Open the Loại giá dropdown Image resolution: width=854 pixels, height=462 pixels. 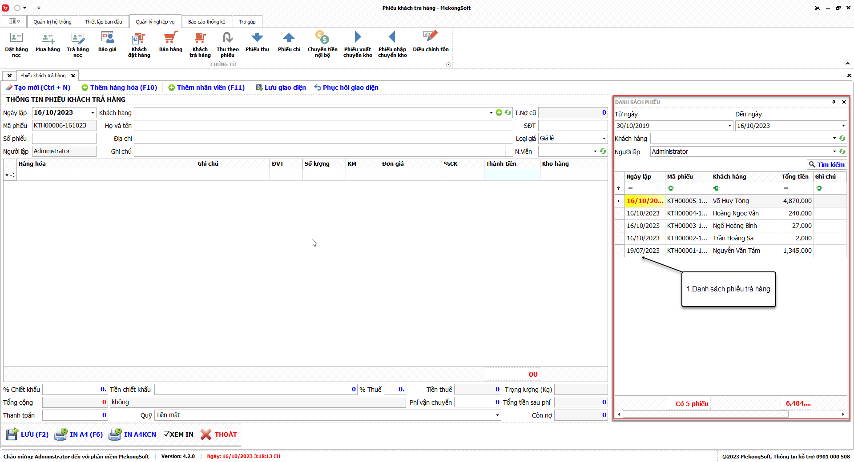[604, 139]
